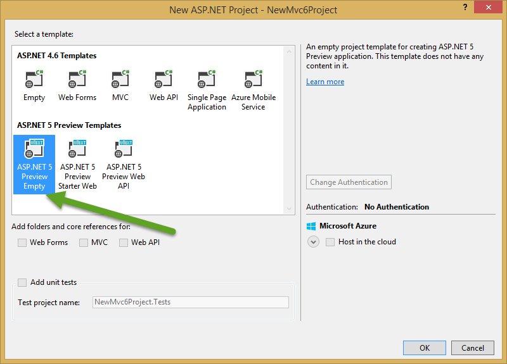Click the OK button
The image size is (507, 364).
tap(425, 348)
